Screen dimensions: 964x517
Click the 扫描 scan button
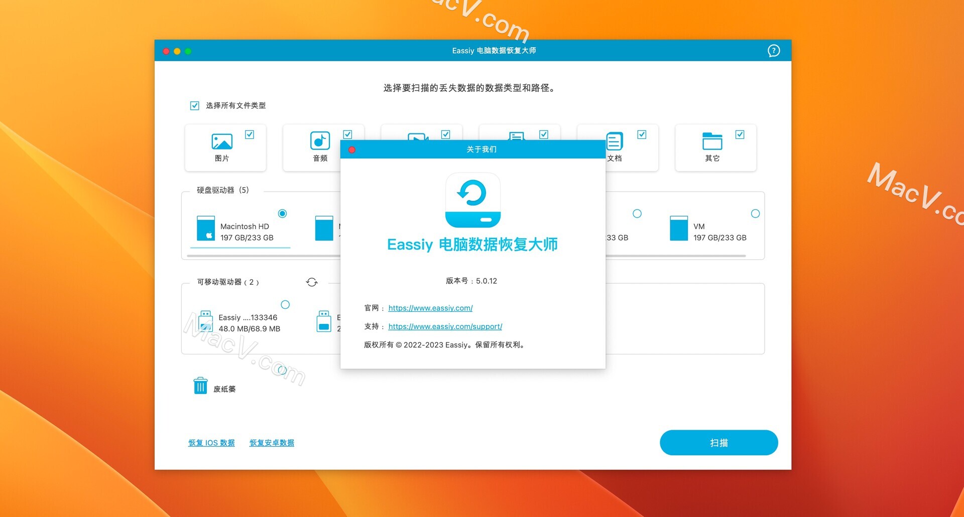(718, 443)
